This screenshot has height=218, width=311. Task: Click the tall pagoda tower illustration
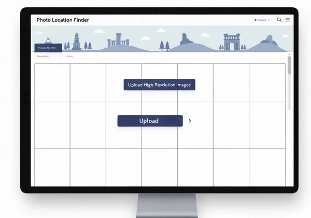77,41
